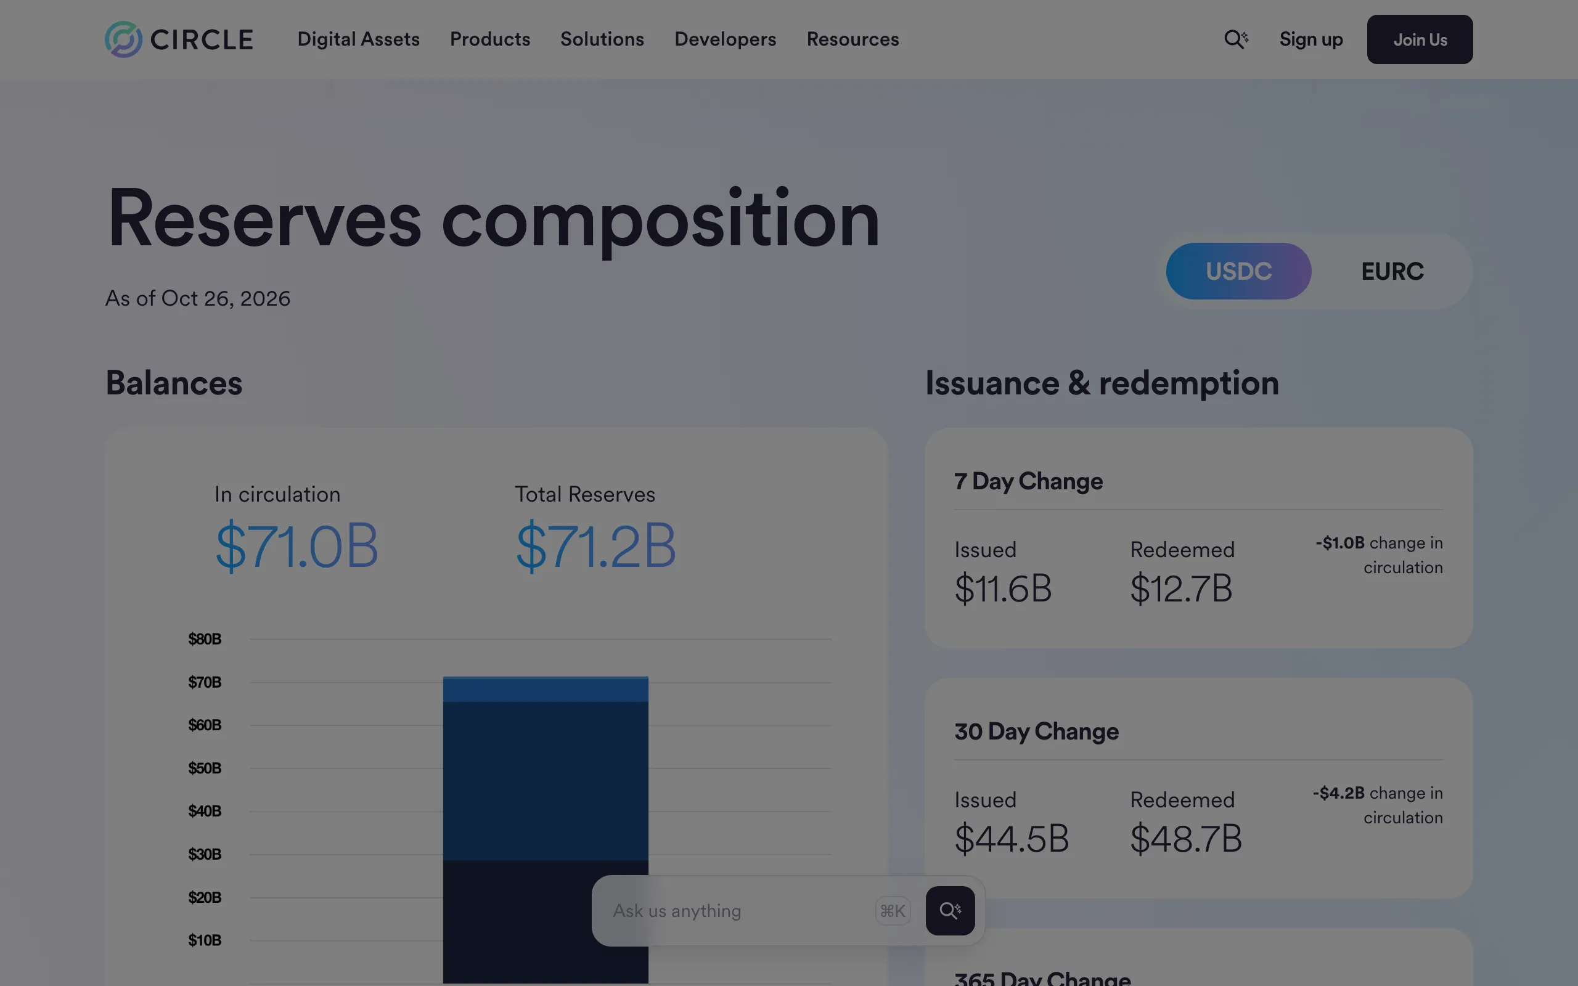The height and width of the screenshot is (986, 1578).
Task: Click the $71.0B in circulation figure
Action: coord(296,546)
